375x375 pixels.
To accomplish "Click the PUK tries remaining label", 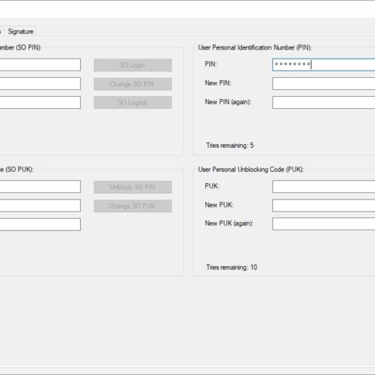I will click(x=232, y=267).
